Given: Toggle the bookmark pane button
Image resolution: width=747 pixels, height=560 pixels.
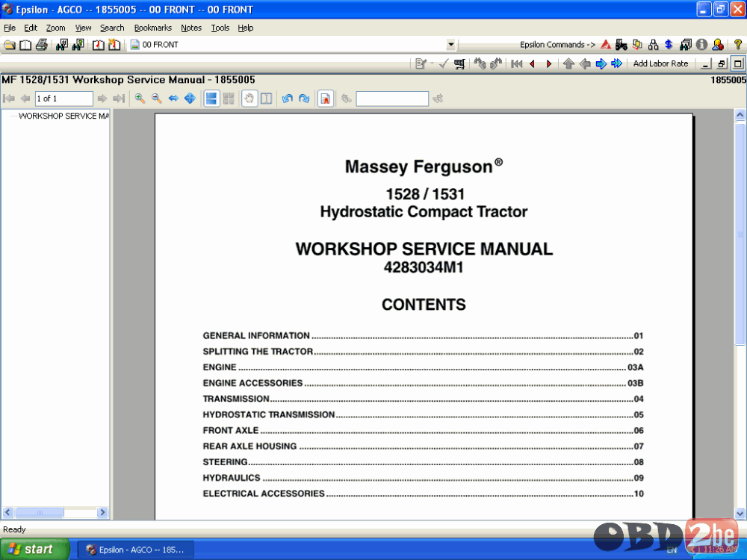Looking at the screenshot, I should (326, 99).
